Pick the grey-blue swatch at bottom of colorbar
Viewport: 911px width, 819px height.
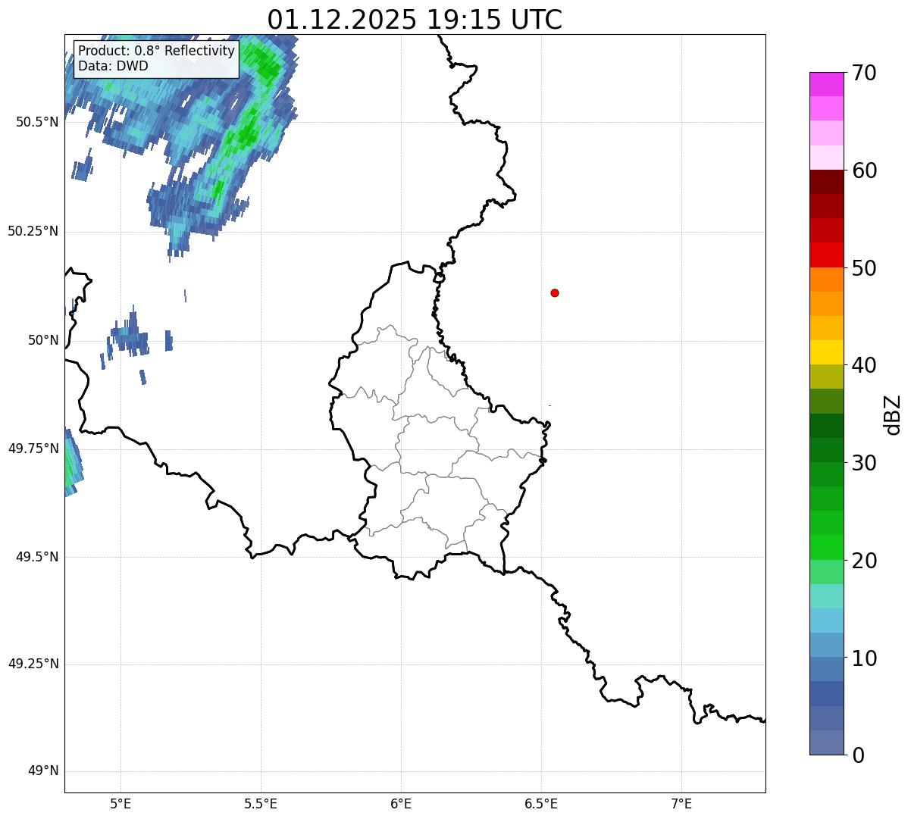tap(827, 742)
